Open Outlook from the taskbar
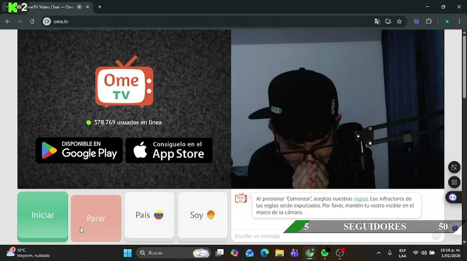467x261 pixels. [x=250, y=253]
